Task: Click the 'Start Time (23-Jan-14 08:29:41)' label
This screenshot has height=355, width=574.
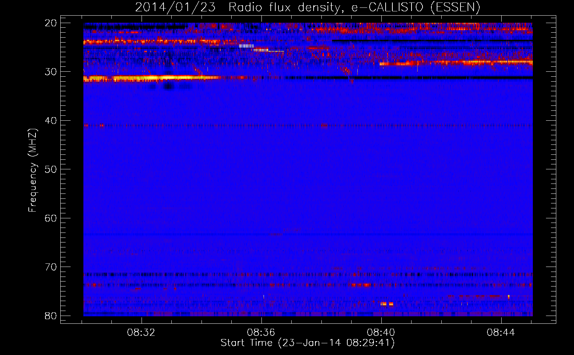Action: [308, 343]
